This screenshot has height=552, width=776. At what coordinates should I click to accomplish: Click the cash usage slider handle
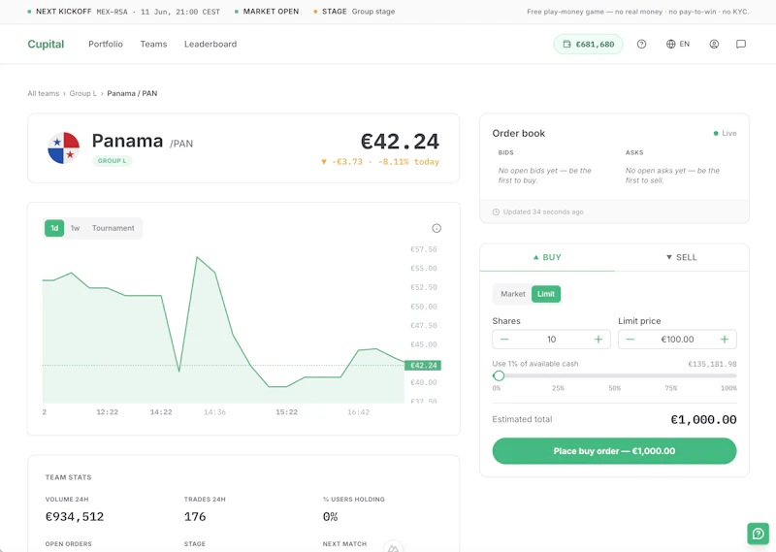tap(499, 375)
